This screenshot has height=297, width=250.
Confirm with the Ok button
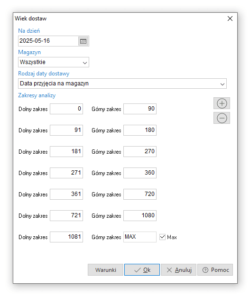coord(142,270)
